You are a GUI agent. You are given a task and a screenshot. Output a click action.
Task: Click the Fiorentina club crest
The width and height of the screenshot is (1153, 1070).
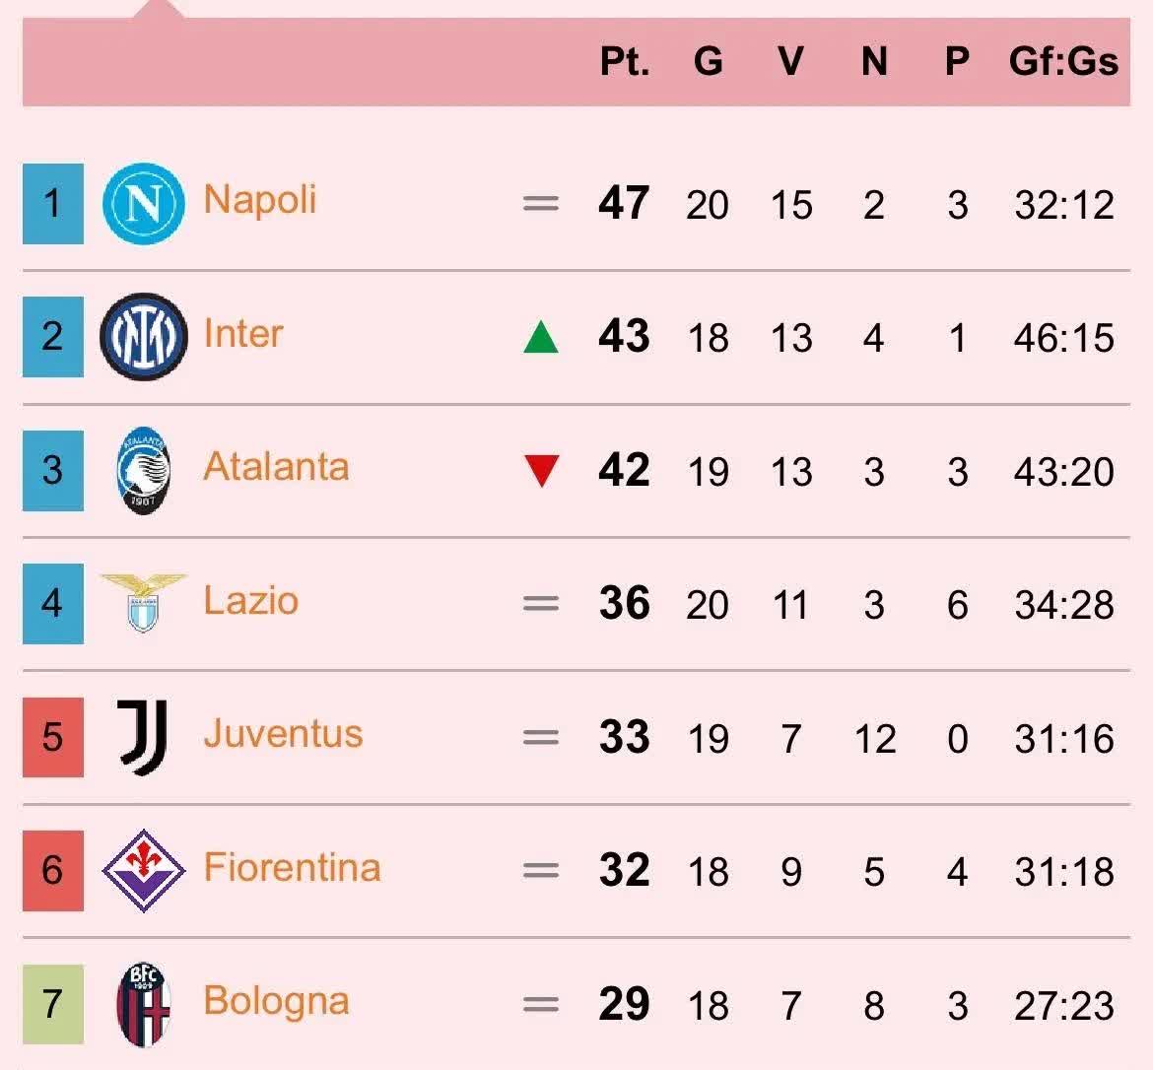click(x=144, y=870)
